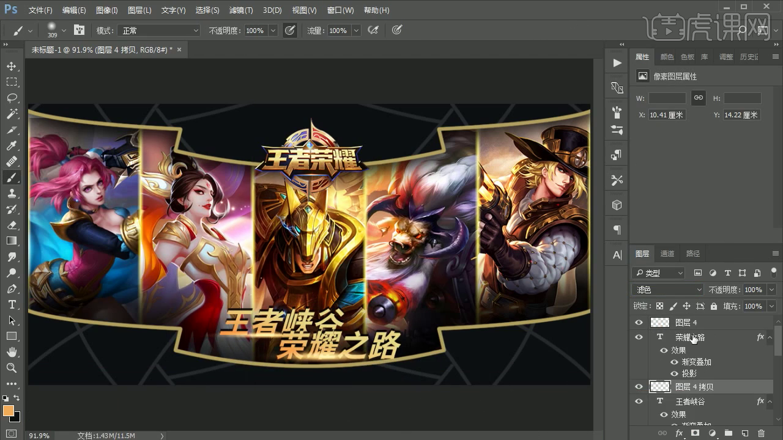
Task: Select the Rectangular Marquee tool
Action: pyautogui.click(x=11, y=82)
